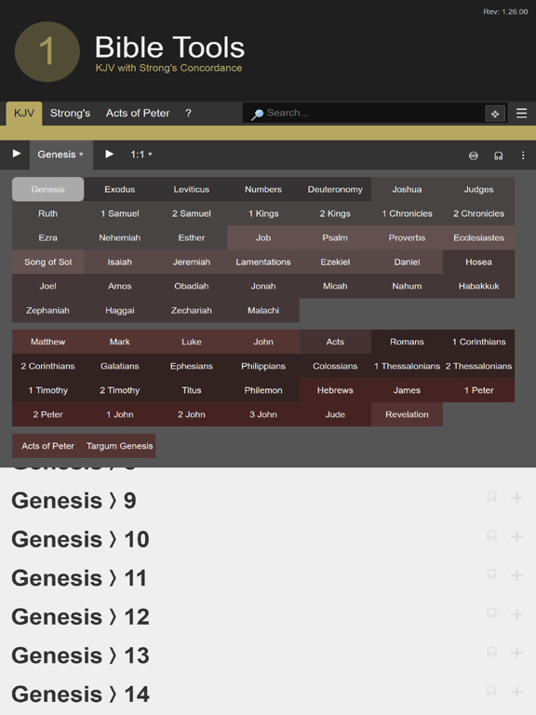
Task: Pick Hosea from the prophets
Action: click(478, 262)
